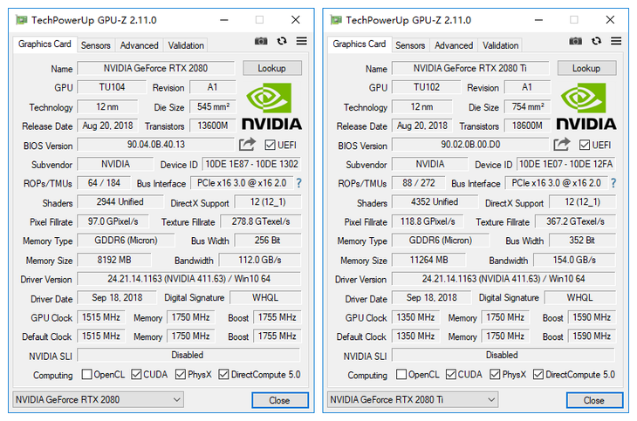637x421 pixels.
Task: Click ROPs/TMUs value 64 / 184
Action: click(x=104, y=183)
